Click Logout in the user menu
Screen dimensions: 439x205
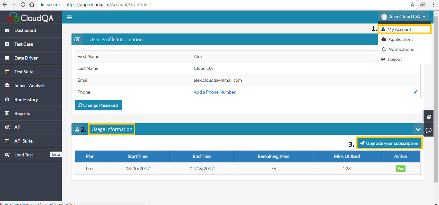point(405,59)
